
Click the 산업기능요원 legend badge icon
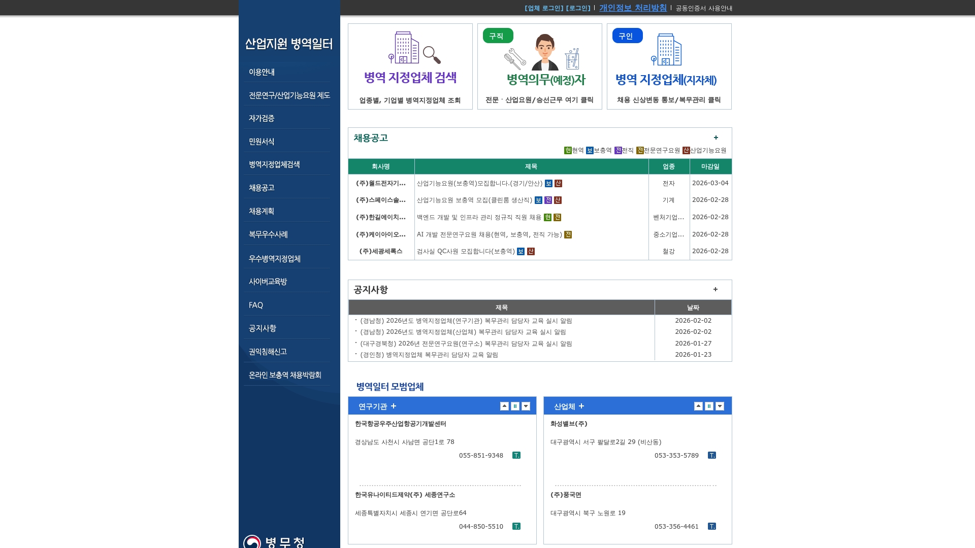[686, 150]
